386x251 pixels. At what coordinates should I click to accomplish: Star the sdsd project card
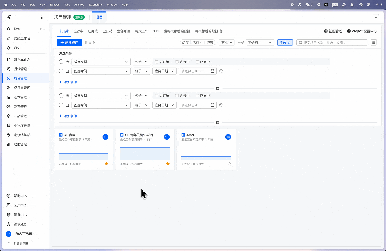click(x=229, y=164)
